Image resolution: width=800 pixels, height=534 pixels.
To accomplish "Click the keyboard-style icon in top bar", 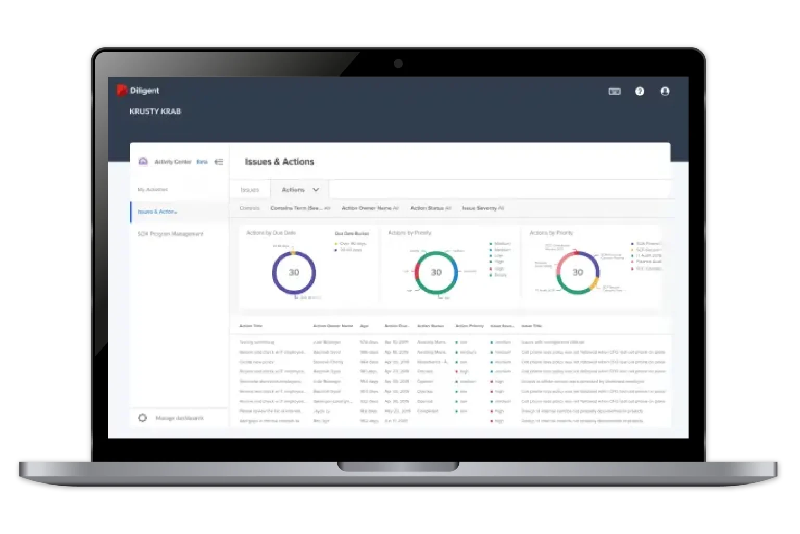I will click(x=615, y=91).
